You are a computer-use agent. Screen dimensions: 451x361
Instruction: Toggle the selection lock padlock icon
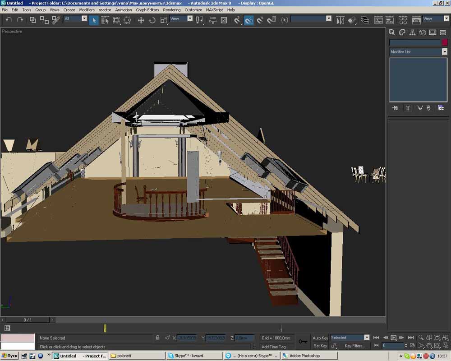(x=157, y=338)
